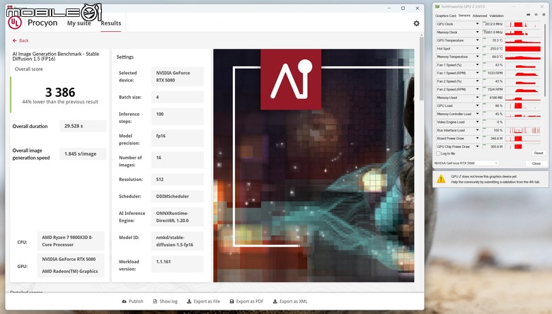This screenshot has width=552, height=314.
Task: Click the Batch size value 4
Action: (x=178, y=97)
